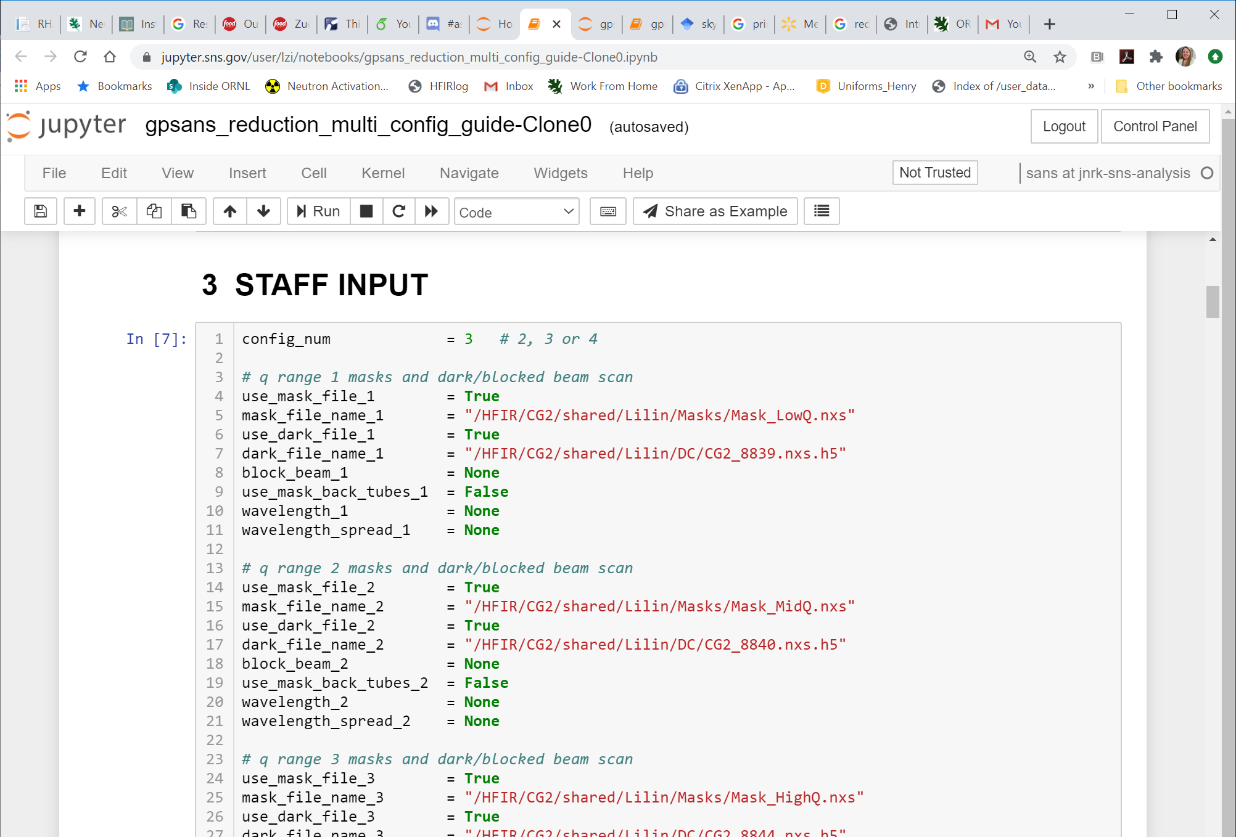
Task: Restart kernel and run all cells
Action: click(432, 211)
